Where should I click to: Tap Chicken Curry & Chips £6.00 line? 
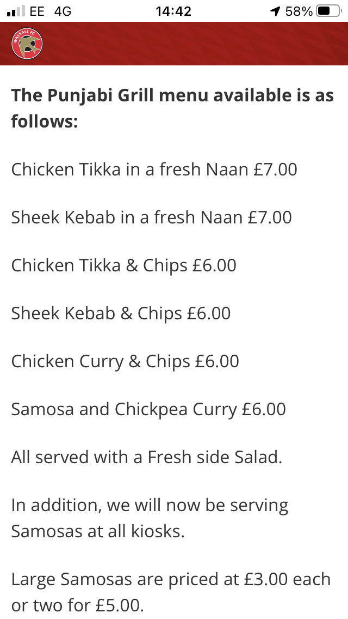point(125,362)
